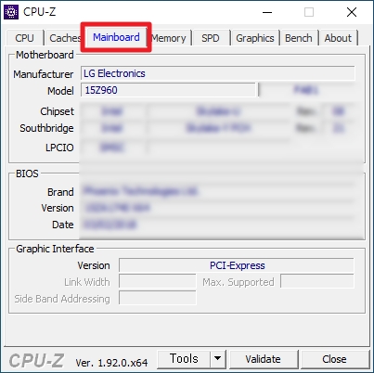Go to the Memory tab
This screenshot has height=373, width=374.
coord(169,38)
